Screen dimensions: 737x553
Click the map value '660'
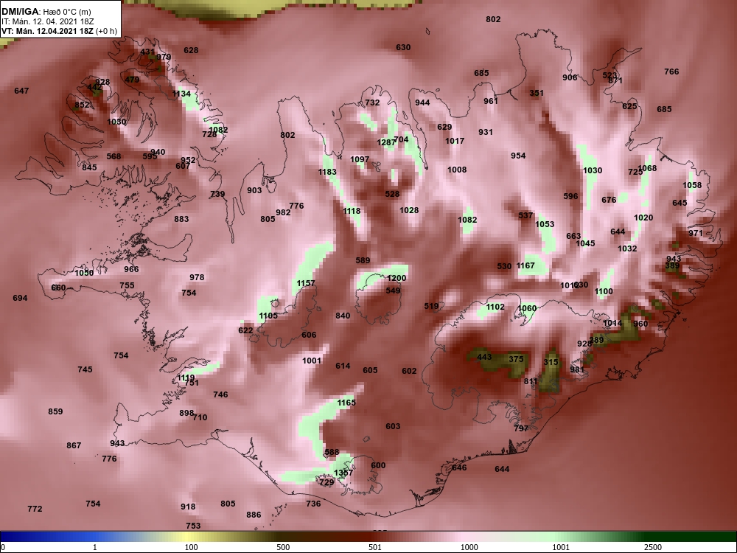click(58, 288)
